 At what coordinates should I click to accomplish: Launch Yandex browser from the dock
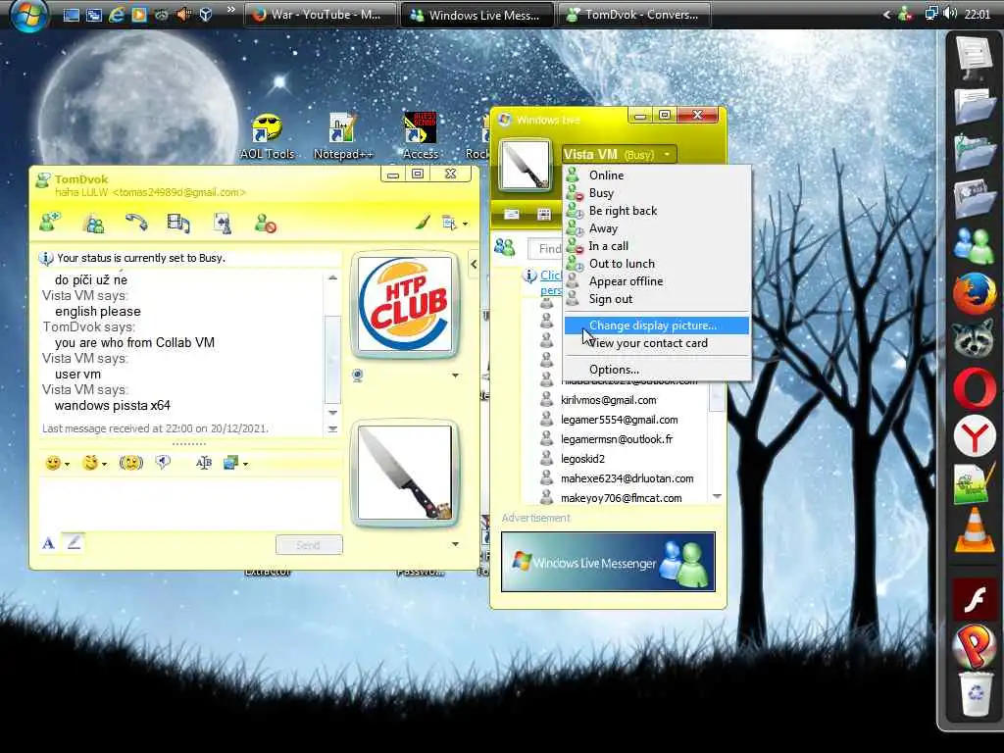pos(974,437)
